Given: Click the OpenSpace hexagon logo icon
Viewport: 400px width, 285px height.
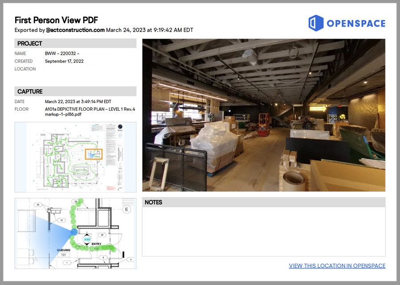Looking at the screenshot, I should (x=316, y=23).
